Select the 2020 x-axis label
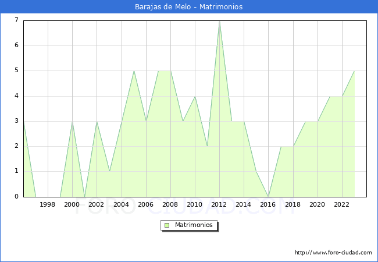Image resolution: width=378 pixels, height=262 pixels. [x=317, y=204]
